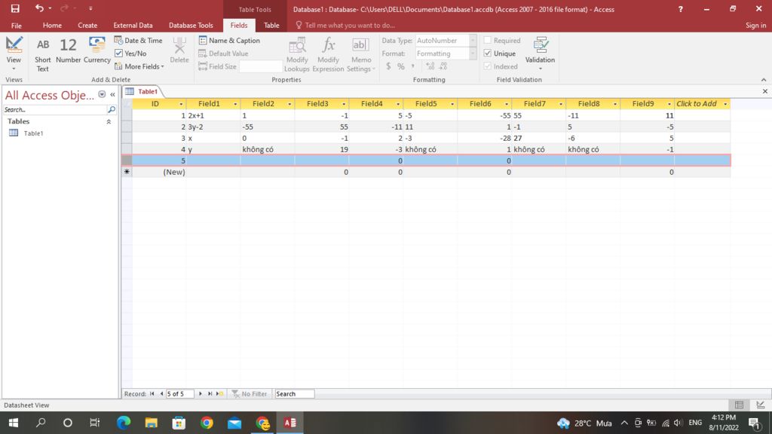
Task: Open the Data Type dropdown
Action: tap(473, 41)
